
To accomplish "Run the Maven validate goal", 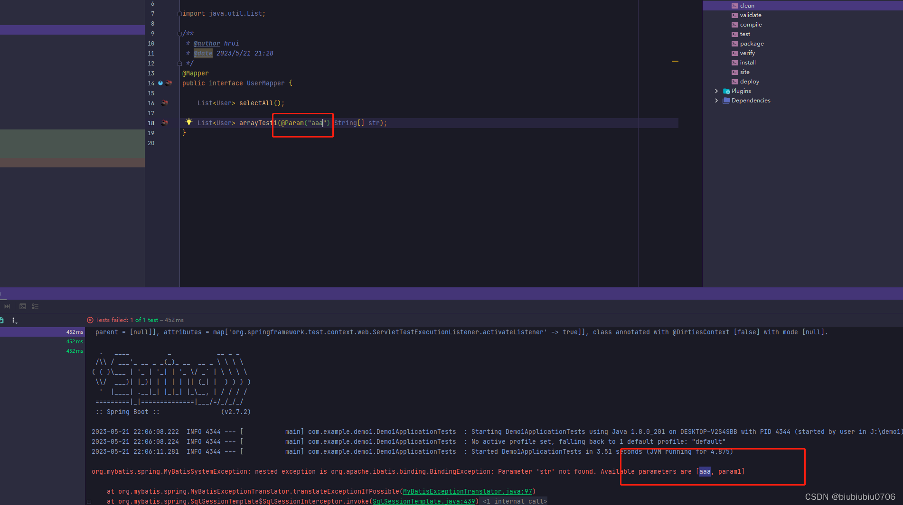I will click(x=750, y=15).
